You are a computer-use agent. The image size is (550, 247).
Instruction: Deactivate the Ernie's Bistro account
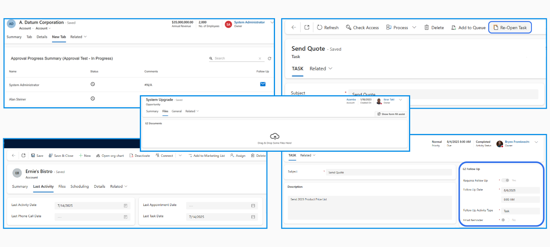click(139, 155)
